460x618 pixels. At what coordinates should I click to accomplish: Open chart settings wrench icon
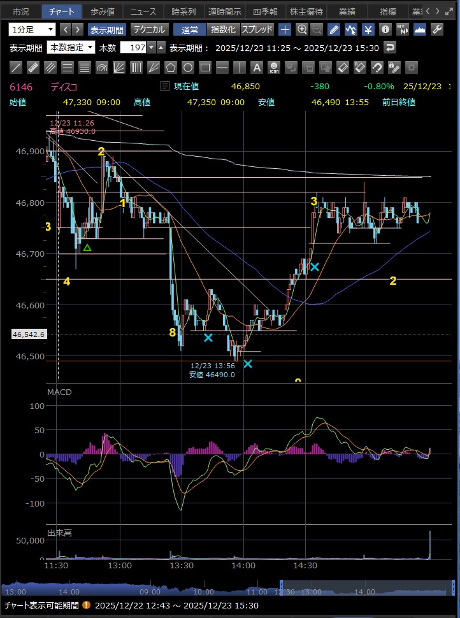click(x=437, y=29)
